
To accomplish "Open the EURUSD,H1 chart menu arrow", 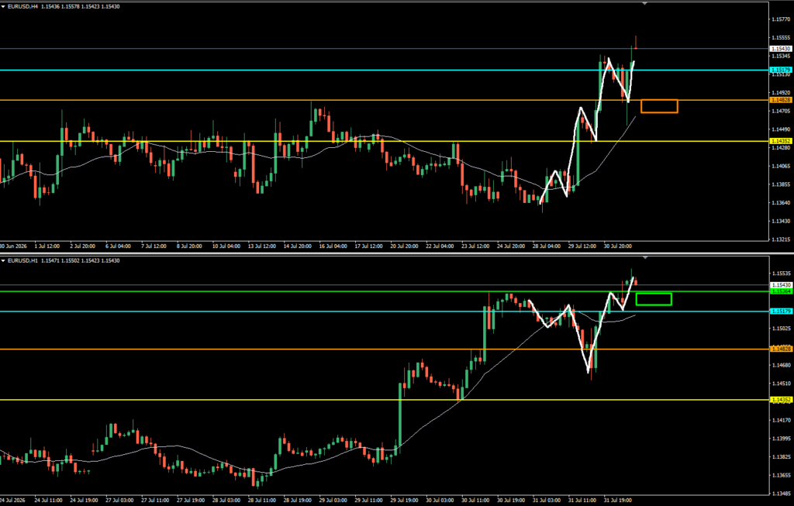I will pyautogui.click(x=3, y=260).
